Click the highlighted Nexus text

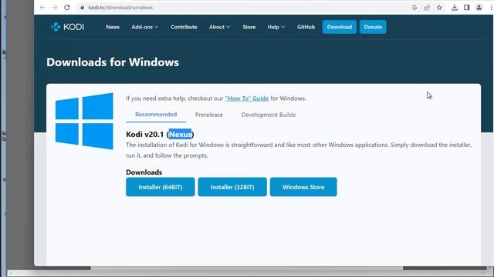pyautogui.click(x=180, y=135)
